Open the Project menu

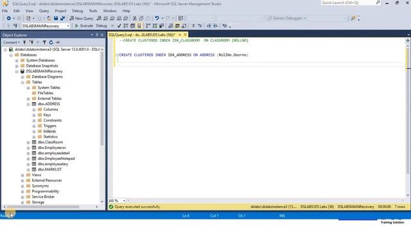click(60, 11)
